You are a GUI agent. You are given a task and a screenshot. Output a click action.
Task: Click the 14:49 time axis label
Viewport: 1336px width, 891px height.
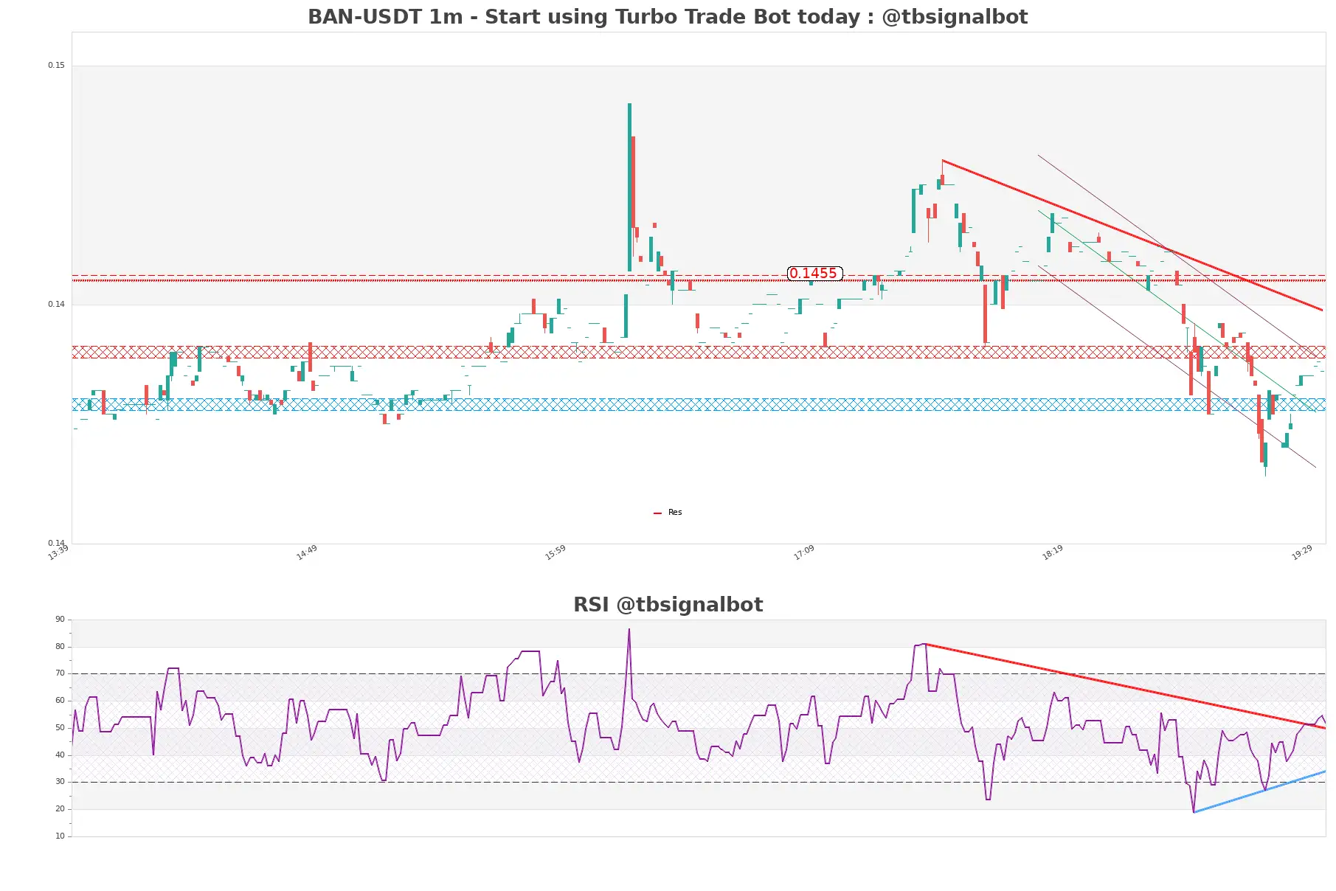point(307,552)
